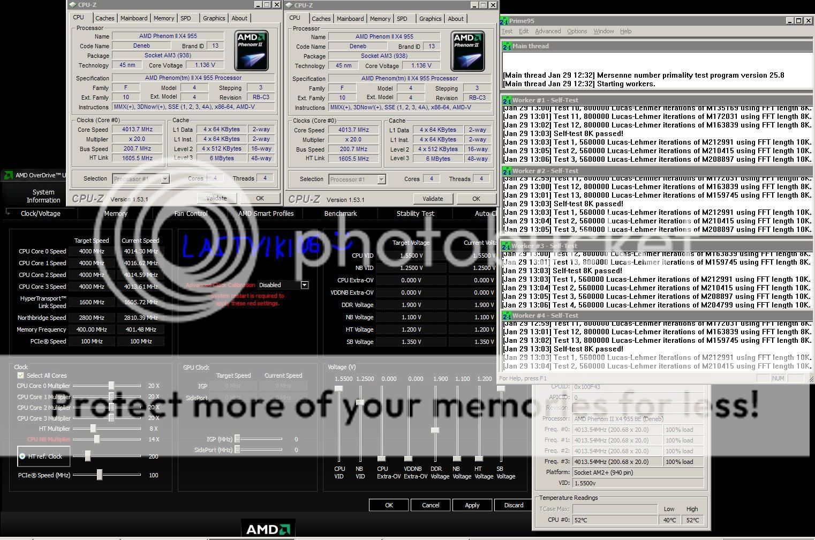The height and width of the screenshot is (540, 815).
Task: Click CPU Core 0 target speed field
Action: (92, 251)
